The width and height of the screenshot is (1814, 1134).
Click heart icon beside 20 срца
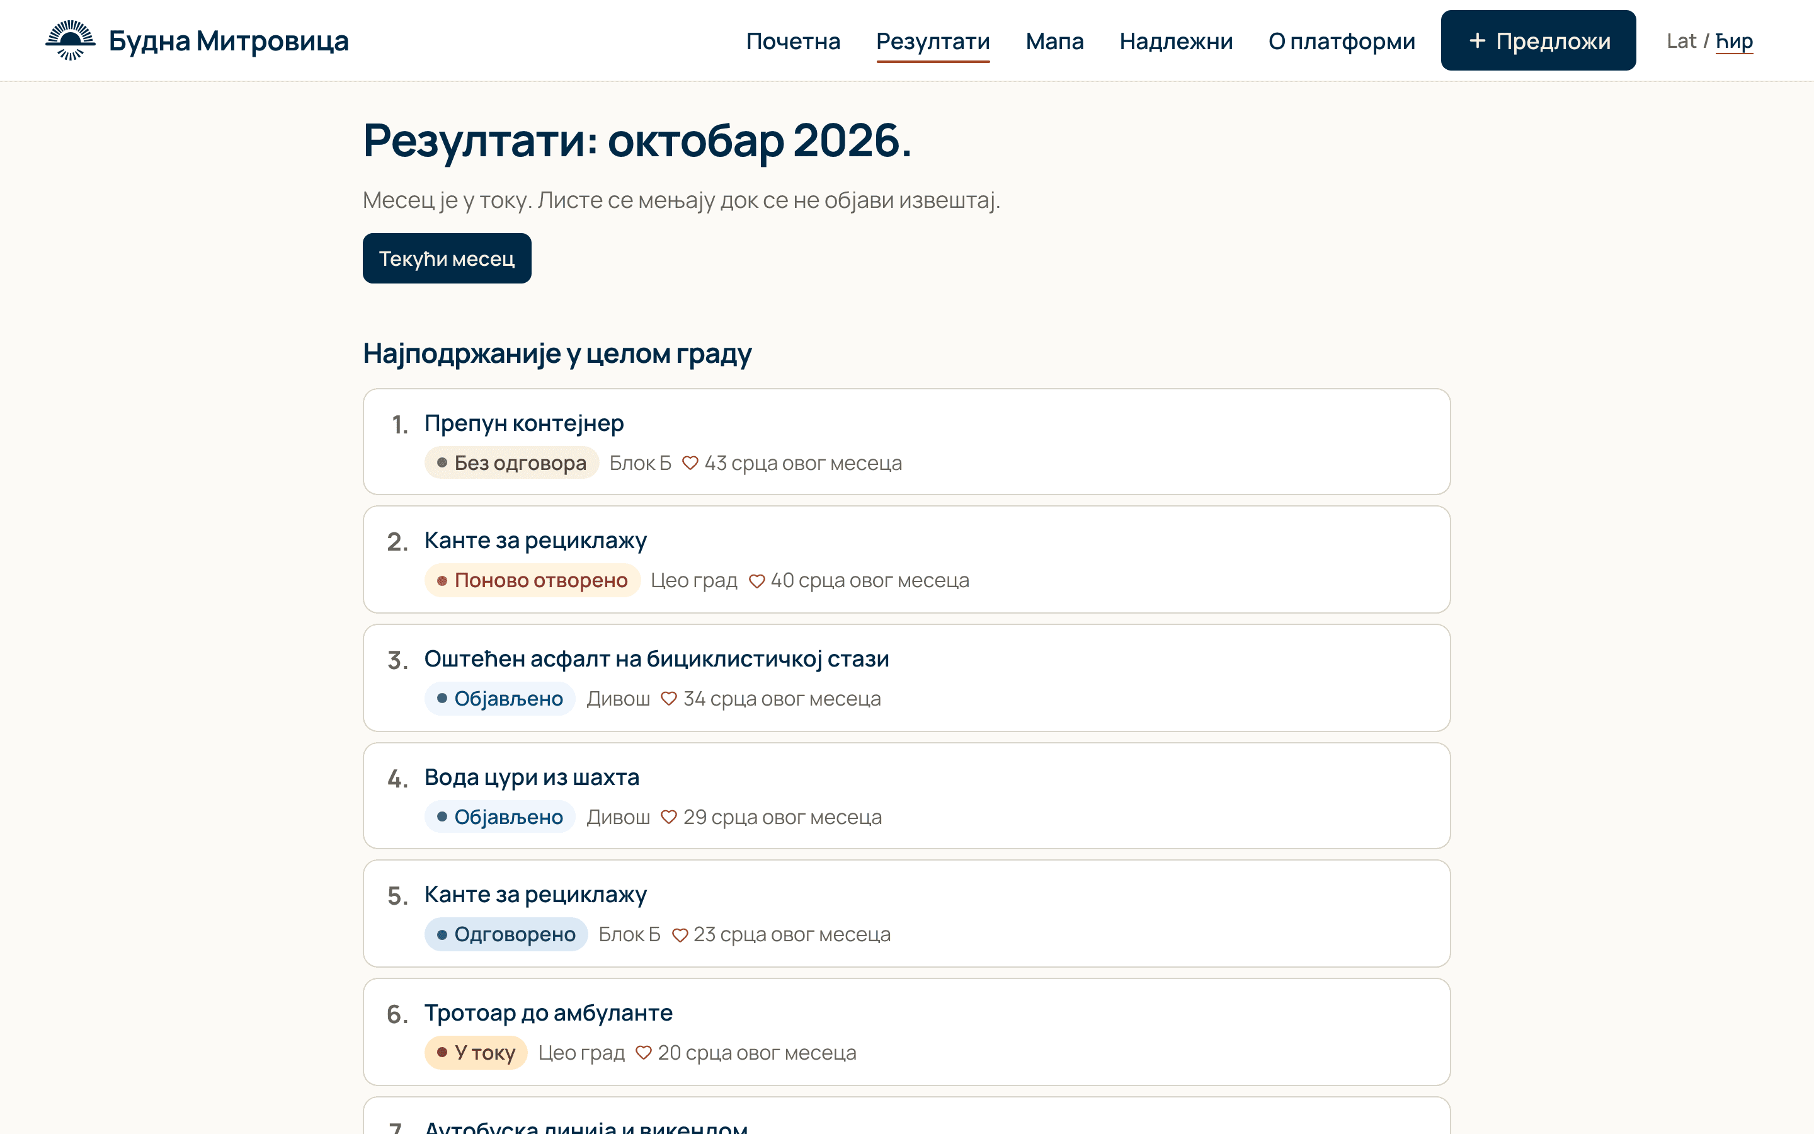coord(643,1053)
